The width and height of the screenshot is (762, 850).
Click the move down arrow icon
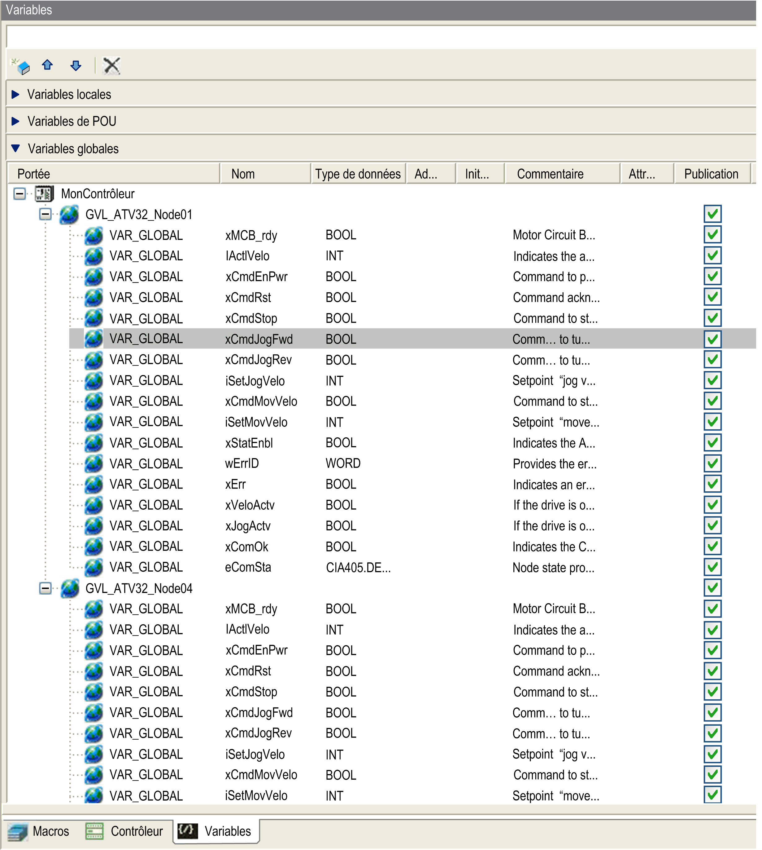[76, 66]
